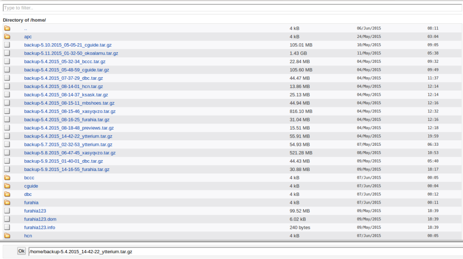Click the folder icon beside bccc

coord(7,178)
